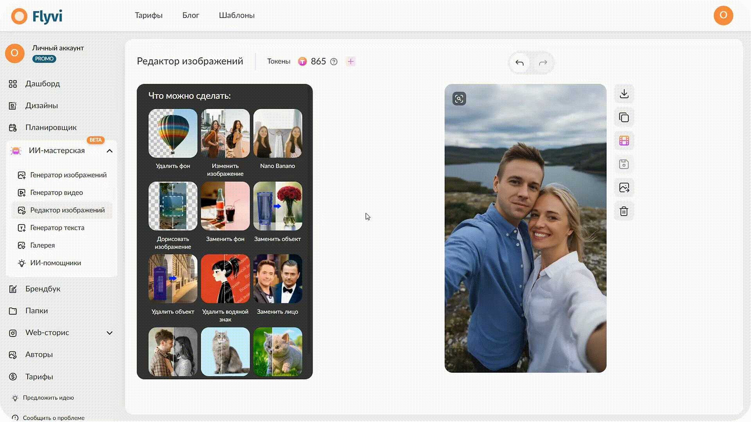Open the Дашборд section
The image size is (751, 422).
43,84
